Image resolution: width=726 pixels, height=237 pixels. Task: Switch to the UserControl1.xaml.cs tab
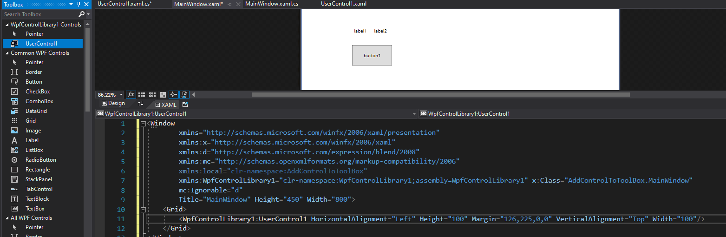(x=125, y=4)
